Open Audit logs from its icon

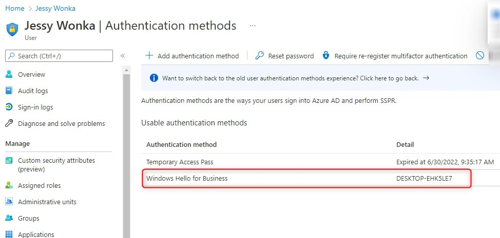coord(9,91)
